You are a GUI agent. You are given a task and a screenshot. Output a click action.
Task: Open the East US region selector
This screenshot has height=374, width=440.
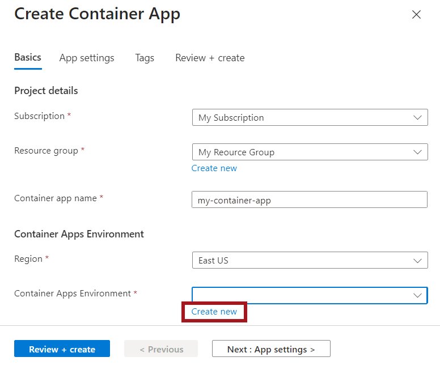click(301, 261)
